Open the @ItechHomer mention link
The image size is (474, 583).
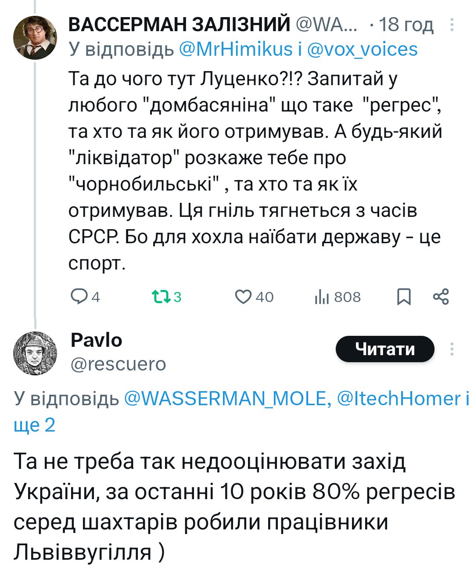[x=399, y=399]
